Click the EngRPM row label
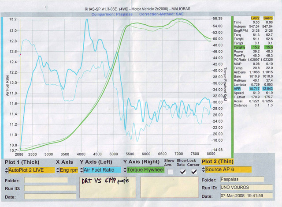Image resolution: width=282 pixels, height=207 pixels. point(241,30)
